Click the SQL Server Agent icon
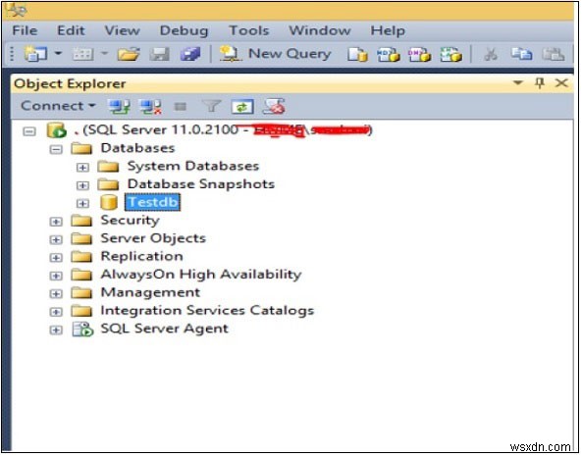 [x=82, y=330]
